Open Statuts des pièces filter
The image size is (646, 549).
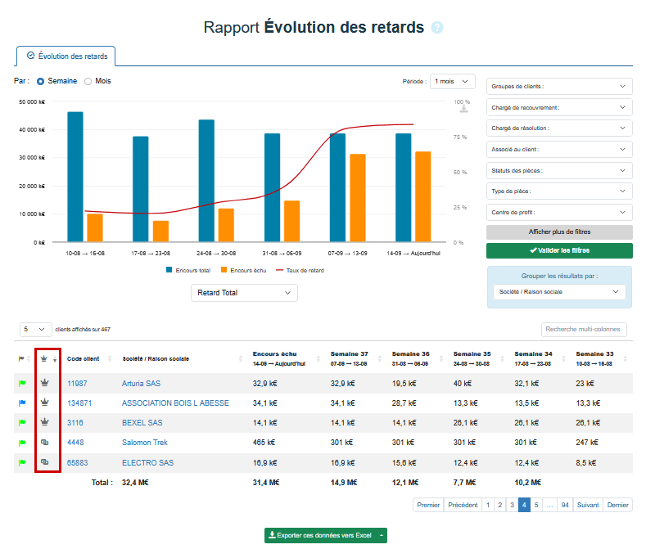click(x=559, y=170)
